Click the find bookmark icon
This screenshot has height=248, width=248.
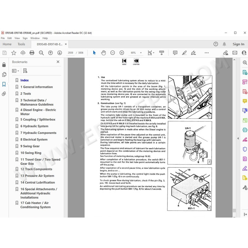[x=25, y=71]
